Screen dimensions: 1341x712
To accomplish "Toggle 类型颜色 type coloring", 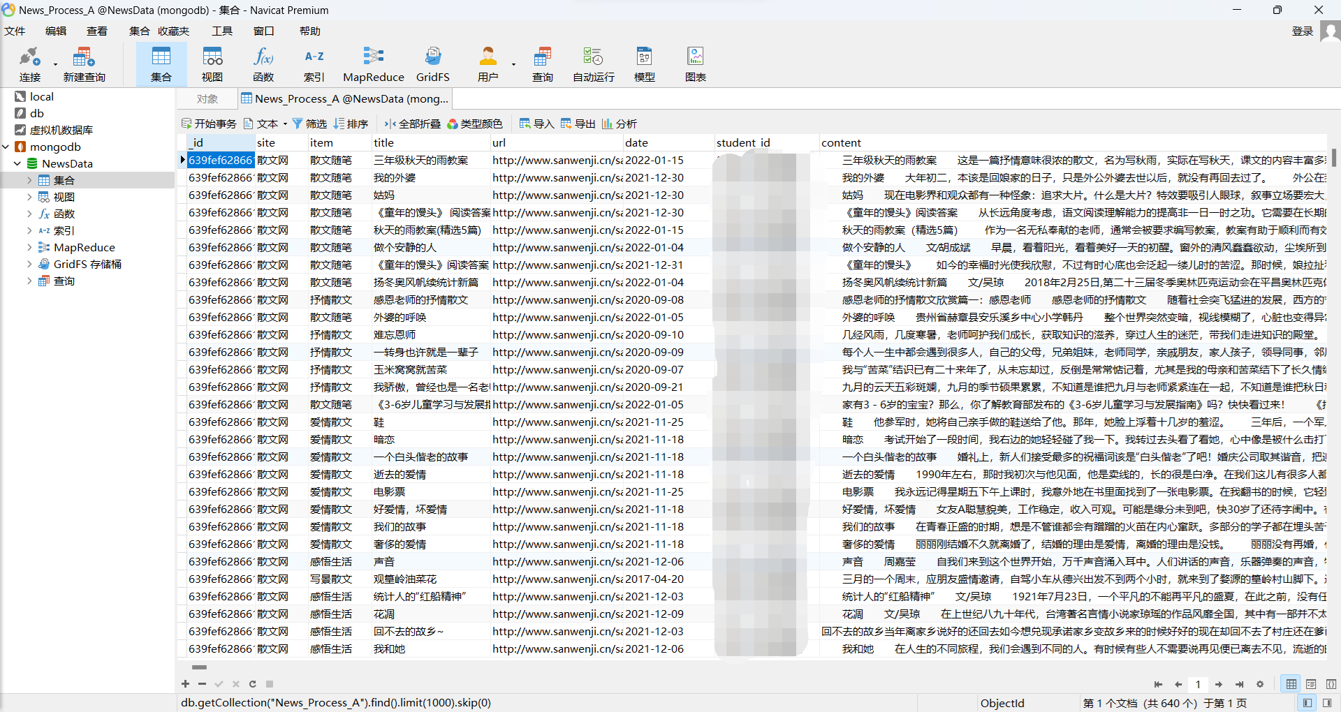I will click(x=476, y=124).
